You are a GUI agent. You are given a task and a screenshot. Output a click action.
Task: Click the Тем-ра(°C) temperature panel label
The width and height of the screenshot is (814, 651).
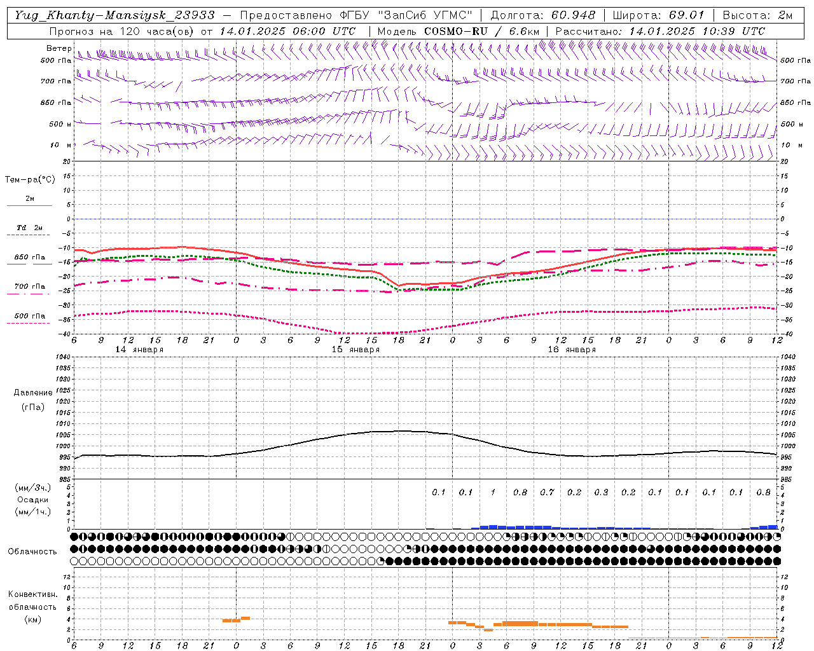click(x=30, y=180)
